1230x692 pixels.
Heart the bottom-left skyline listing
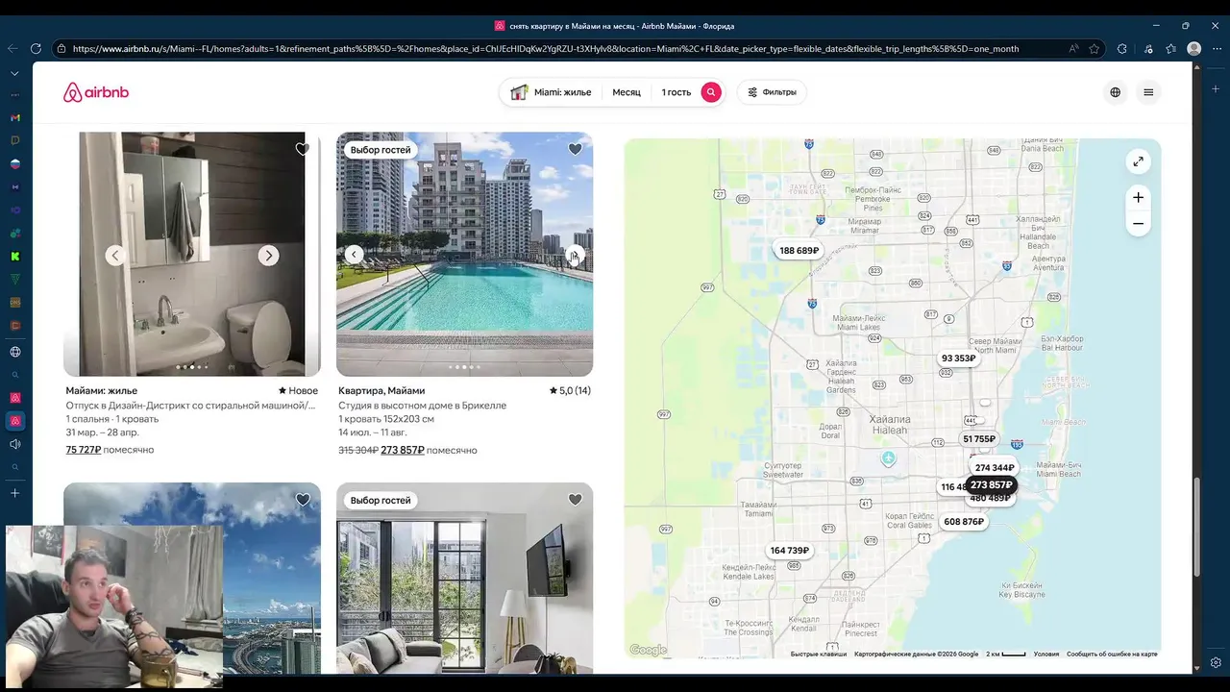coord(303,500)
